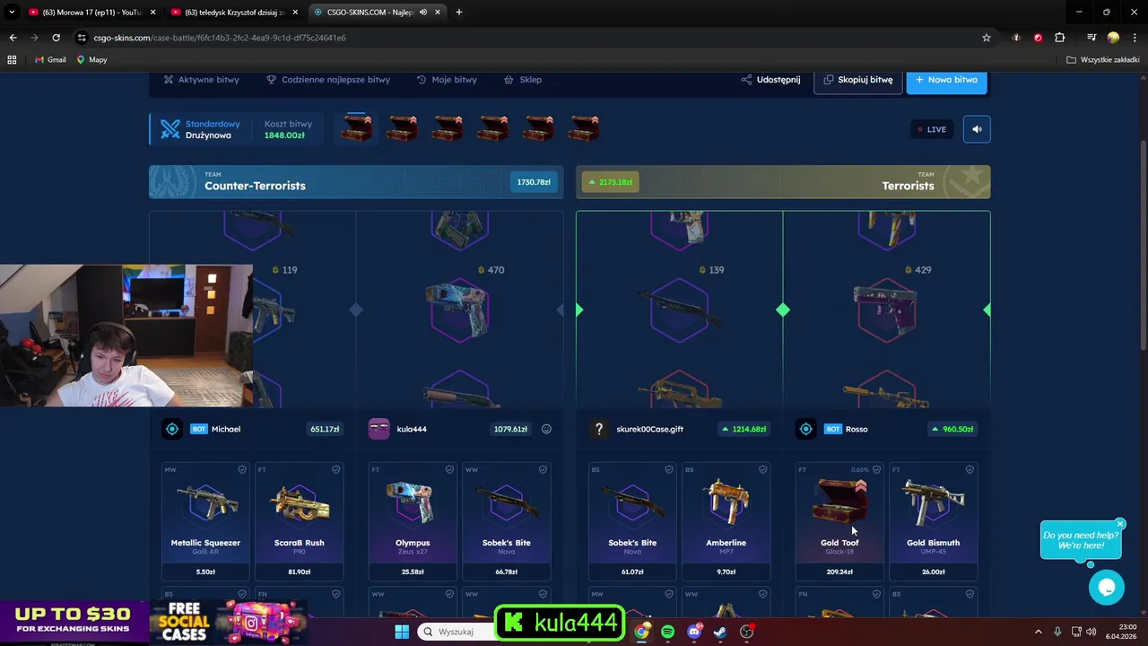Open the ScaraB Rush P90 item card
The height and width of the screenshot is (646, 1148).
click(300, 520)
